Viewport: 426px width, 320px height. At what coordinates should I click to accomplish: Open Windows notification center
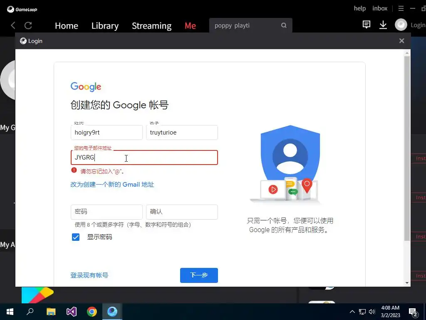(x=413, y=312)
